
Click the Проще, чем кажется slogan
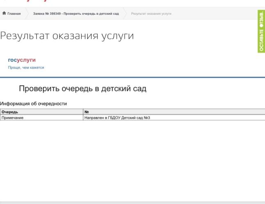(x=26, y=67)
